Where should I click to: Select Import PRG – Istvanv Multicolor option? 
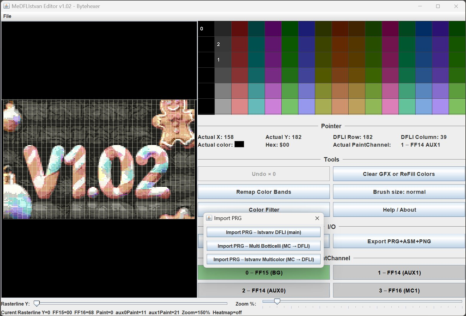pyautogui.click(x=263, y=259)
